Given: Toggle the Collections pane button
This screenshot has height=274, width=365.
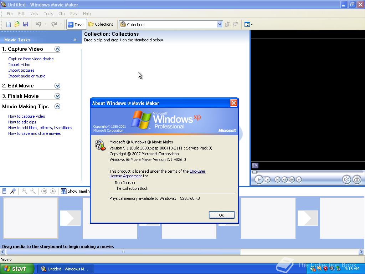Looking at the screenshot, I should 101,24.
